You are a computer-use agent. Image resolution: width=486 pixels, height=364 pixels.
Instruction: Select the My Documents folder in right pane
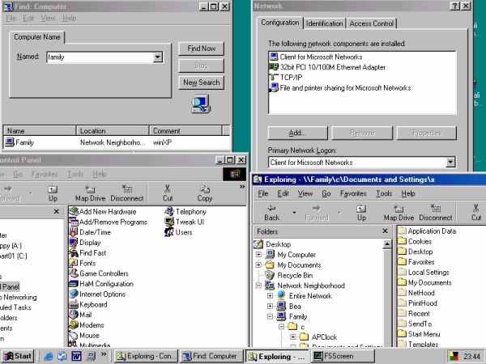(x=428, y=283)
